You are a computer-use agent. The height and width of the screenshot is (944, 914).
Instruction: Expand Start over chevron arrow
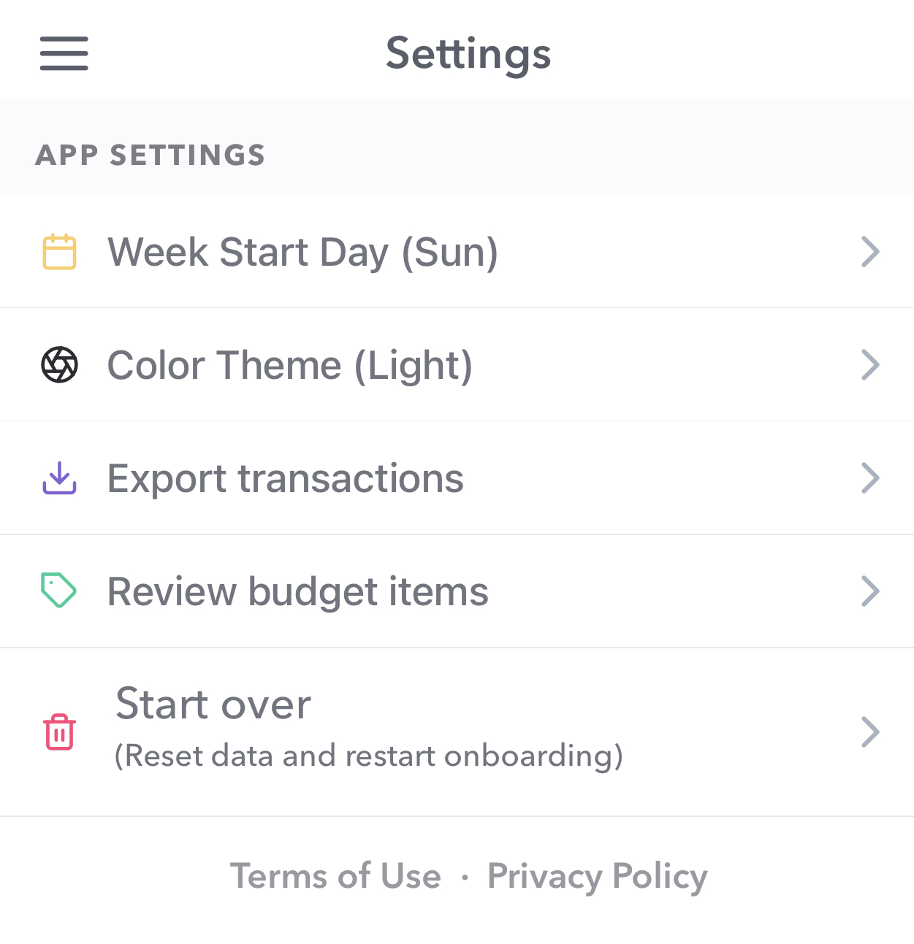click(870, 732)
